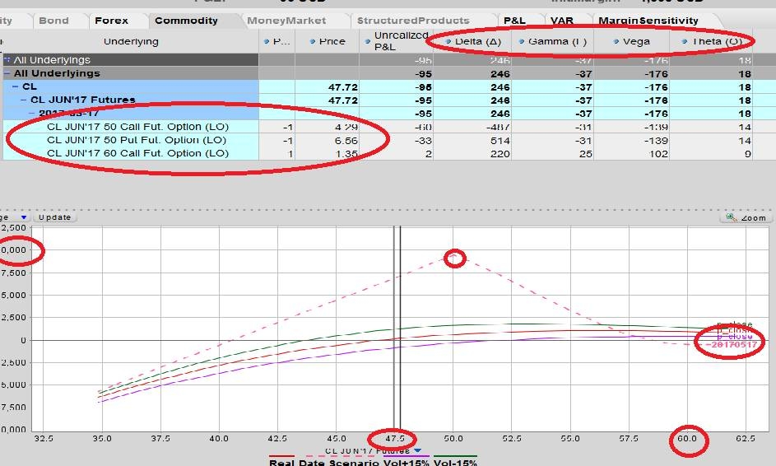Click theta value 9 in 60 Call row
Screen dimensions: 776x466
[748, 154]
